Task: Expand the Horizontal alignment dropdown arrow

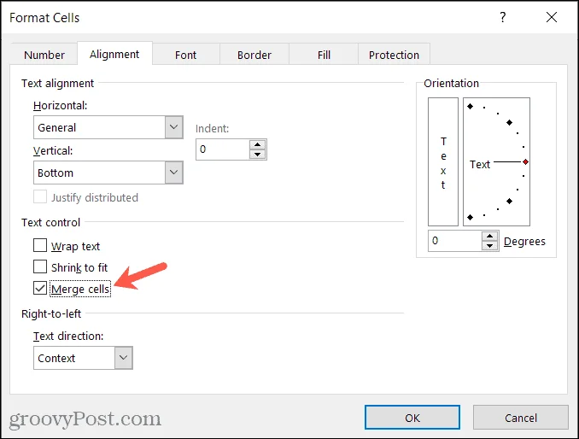Action: click(x=174, y=127)
